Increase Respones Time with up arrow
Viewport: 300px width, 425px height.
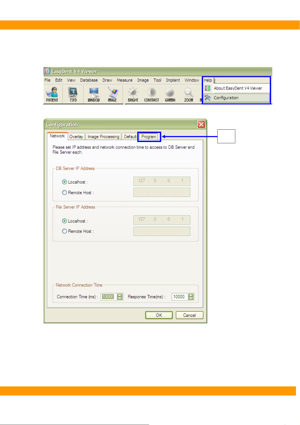click(191, 295)
